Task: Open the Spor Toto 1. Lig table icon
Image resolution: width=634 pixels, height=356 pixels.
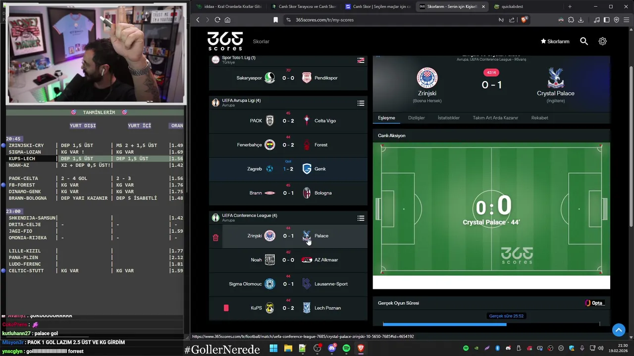Action: (x=361, y=60)
